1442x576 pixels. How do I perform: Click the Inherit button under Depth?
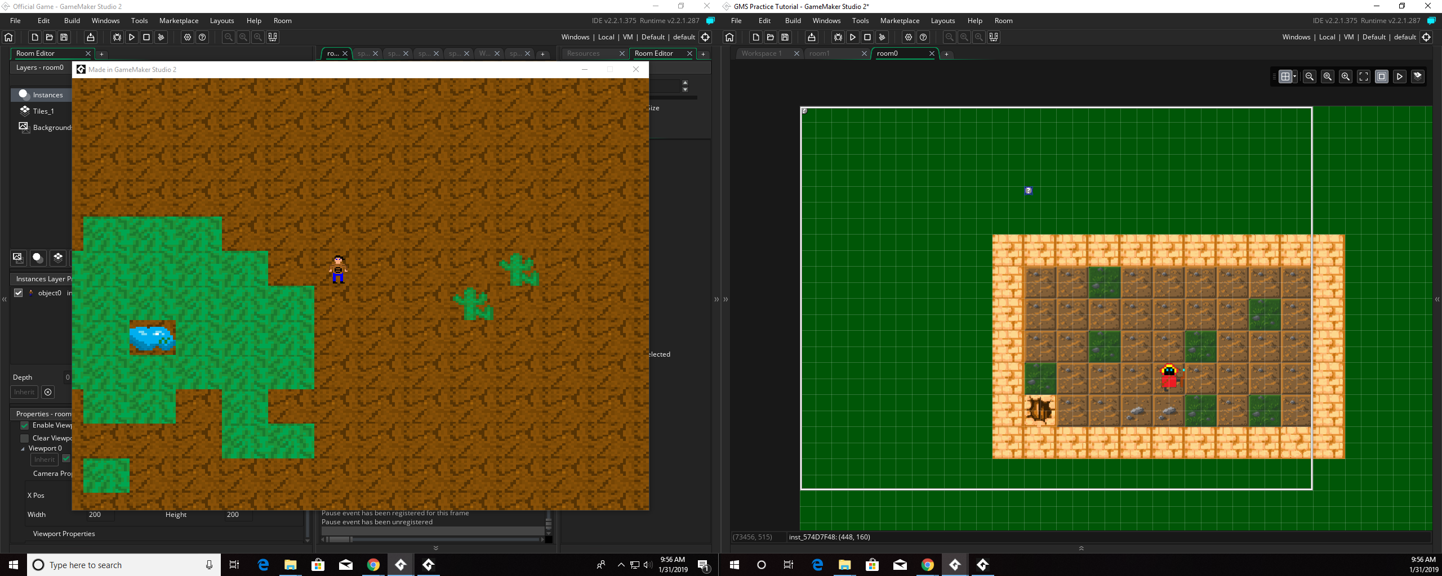[24, 392]
